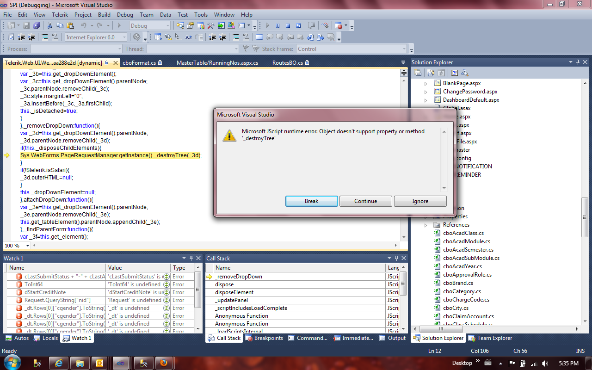
Task: Open the Tools menu
Action: pyautogui.click(x=201, y=15)
